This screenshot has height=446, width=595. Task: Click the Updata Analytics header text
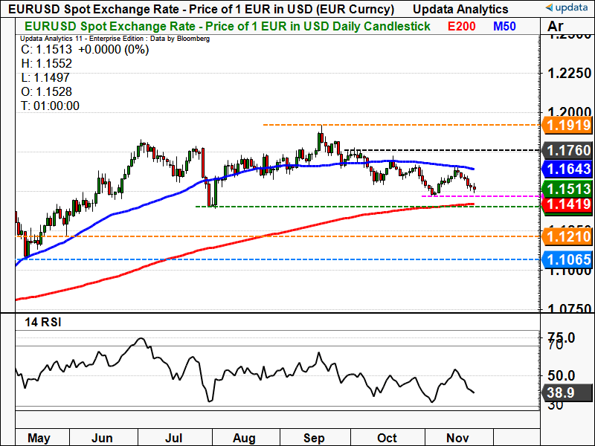[x=461, y=9]
